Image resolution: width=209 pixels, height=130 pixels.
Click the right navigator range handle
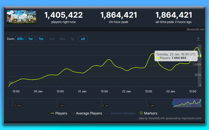tap(201, 103)
